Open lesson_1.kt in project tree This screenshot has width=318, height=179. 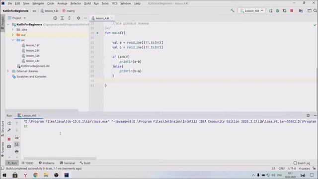coord(31,45)
